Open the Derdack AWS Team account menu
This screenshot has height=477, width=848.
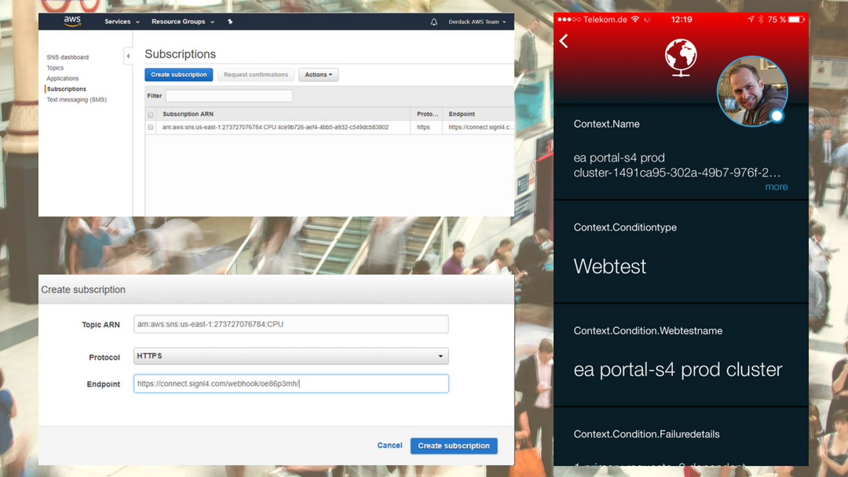point(477,22)
